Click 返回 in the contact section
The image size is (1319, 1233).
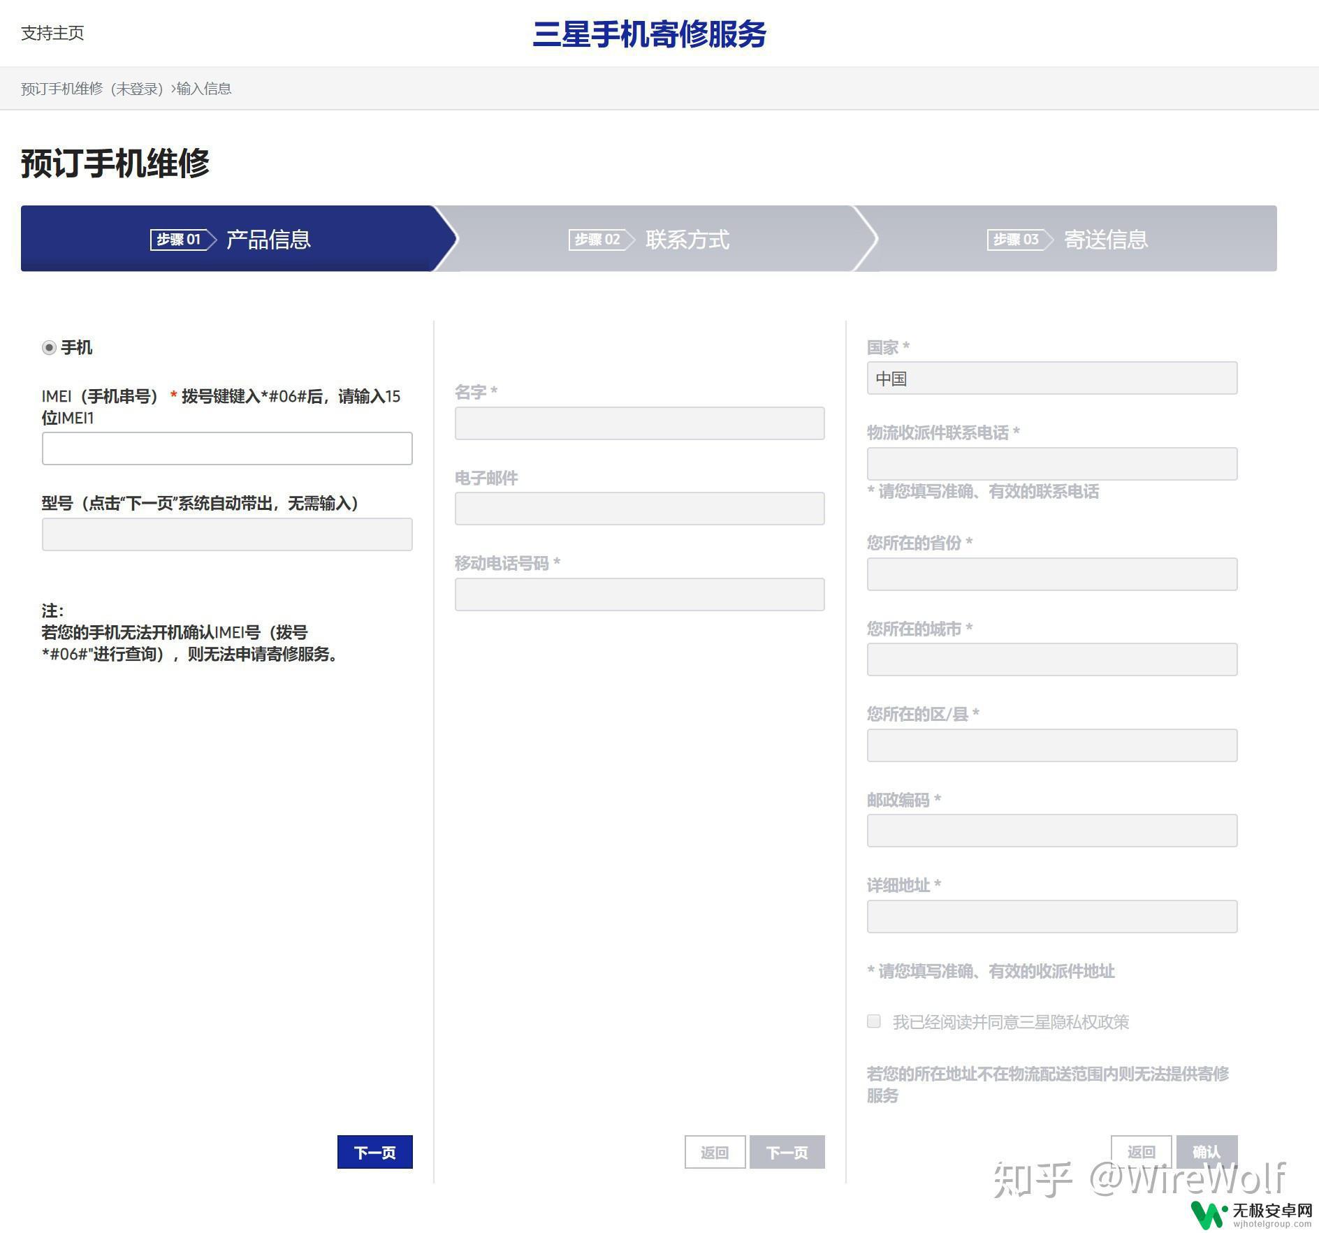tap(715, 1152)
